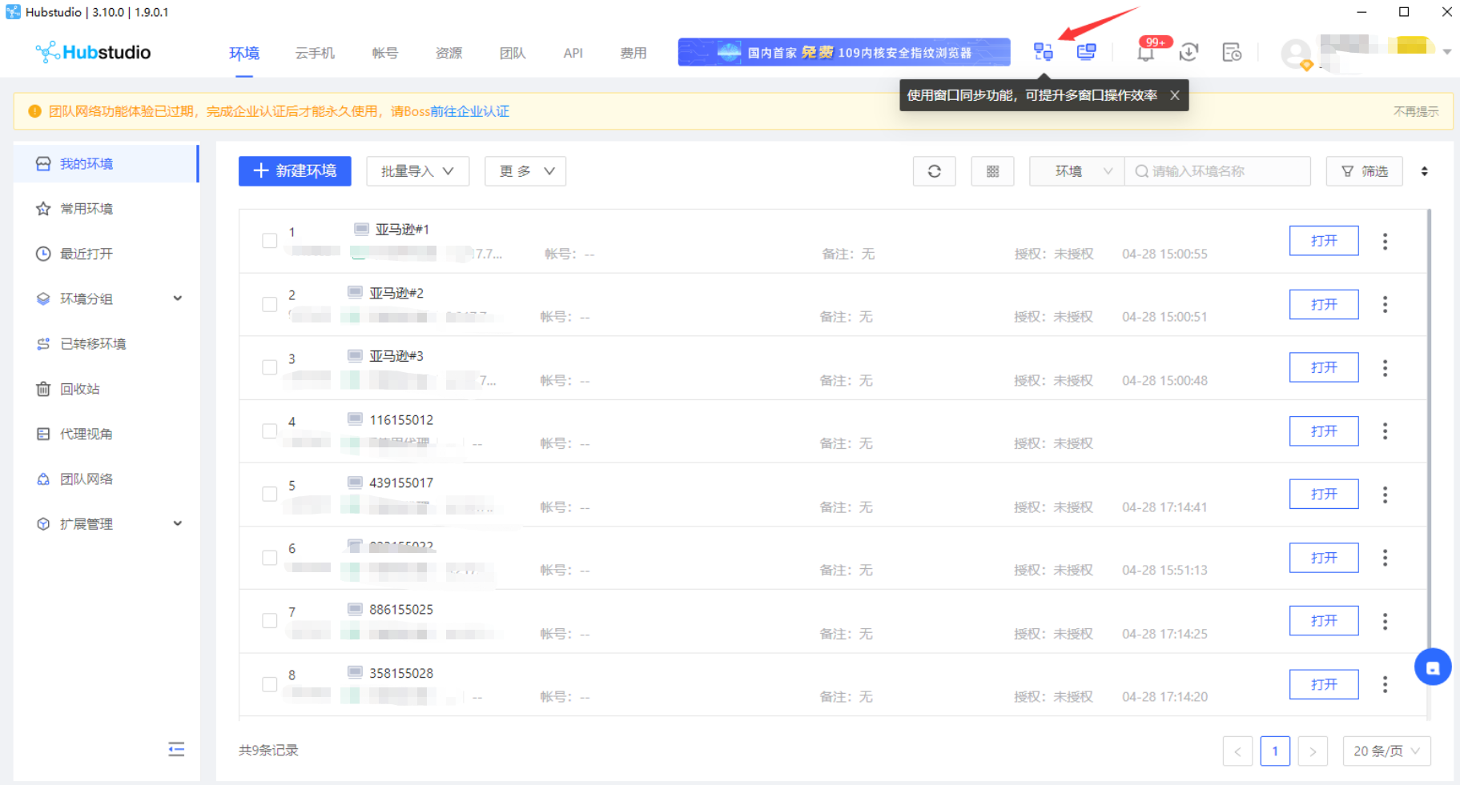1460x785 pixels.
Task: Click page 1 in pagination
Action: click(x=1275, y=751)
